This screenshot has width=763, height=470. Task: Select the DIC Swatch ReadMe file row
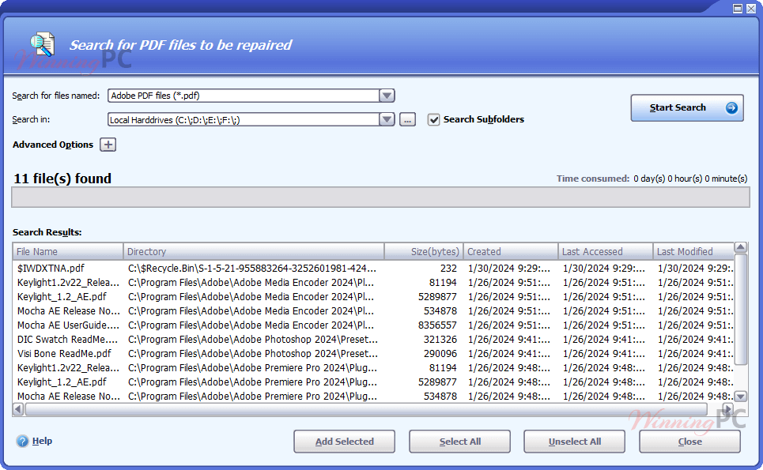[x=373, y=339]
